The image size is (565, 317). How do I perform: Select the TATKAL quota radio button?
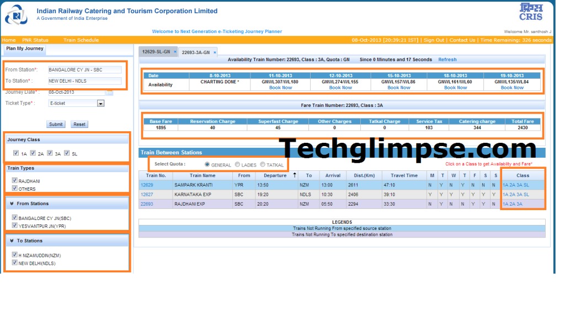click(x=263, y=164)
